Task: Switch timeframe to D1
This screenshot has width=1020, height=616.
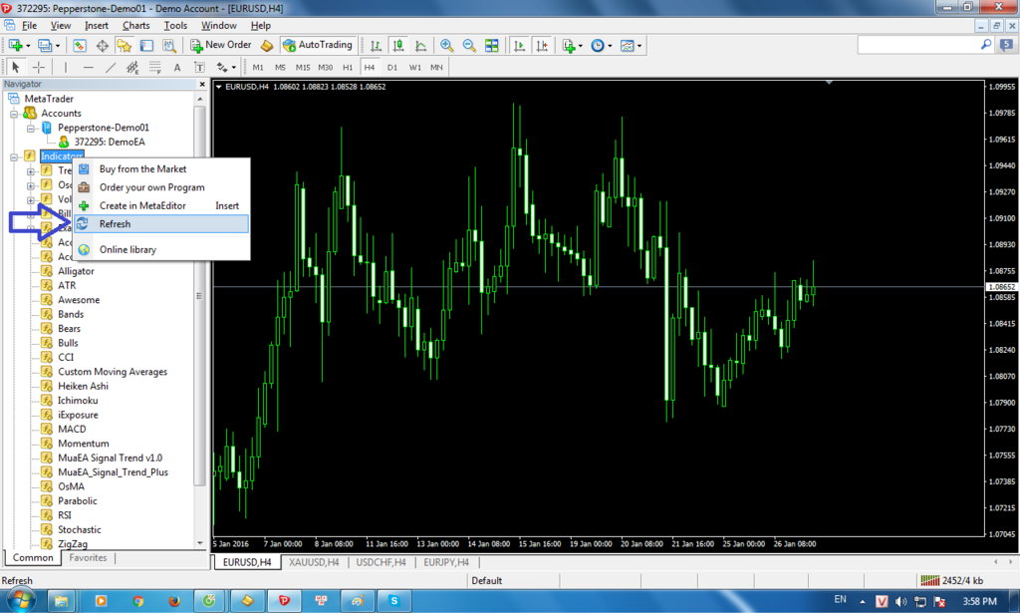Action: coord(392,67)
